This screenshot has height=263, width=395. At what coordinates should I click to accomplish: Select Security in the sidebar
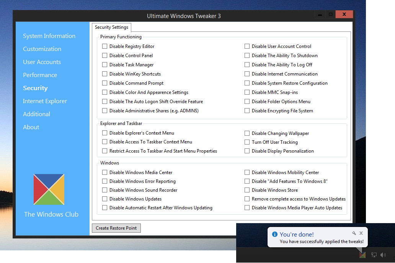[35, 88]
